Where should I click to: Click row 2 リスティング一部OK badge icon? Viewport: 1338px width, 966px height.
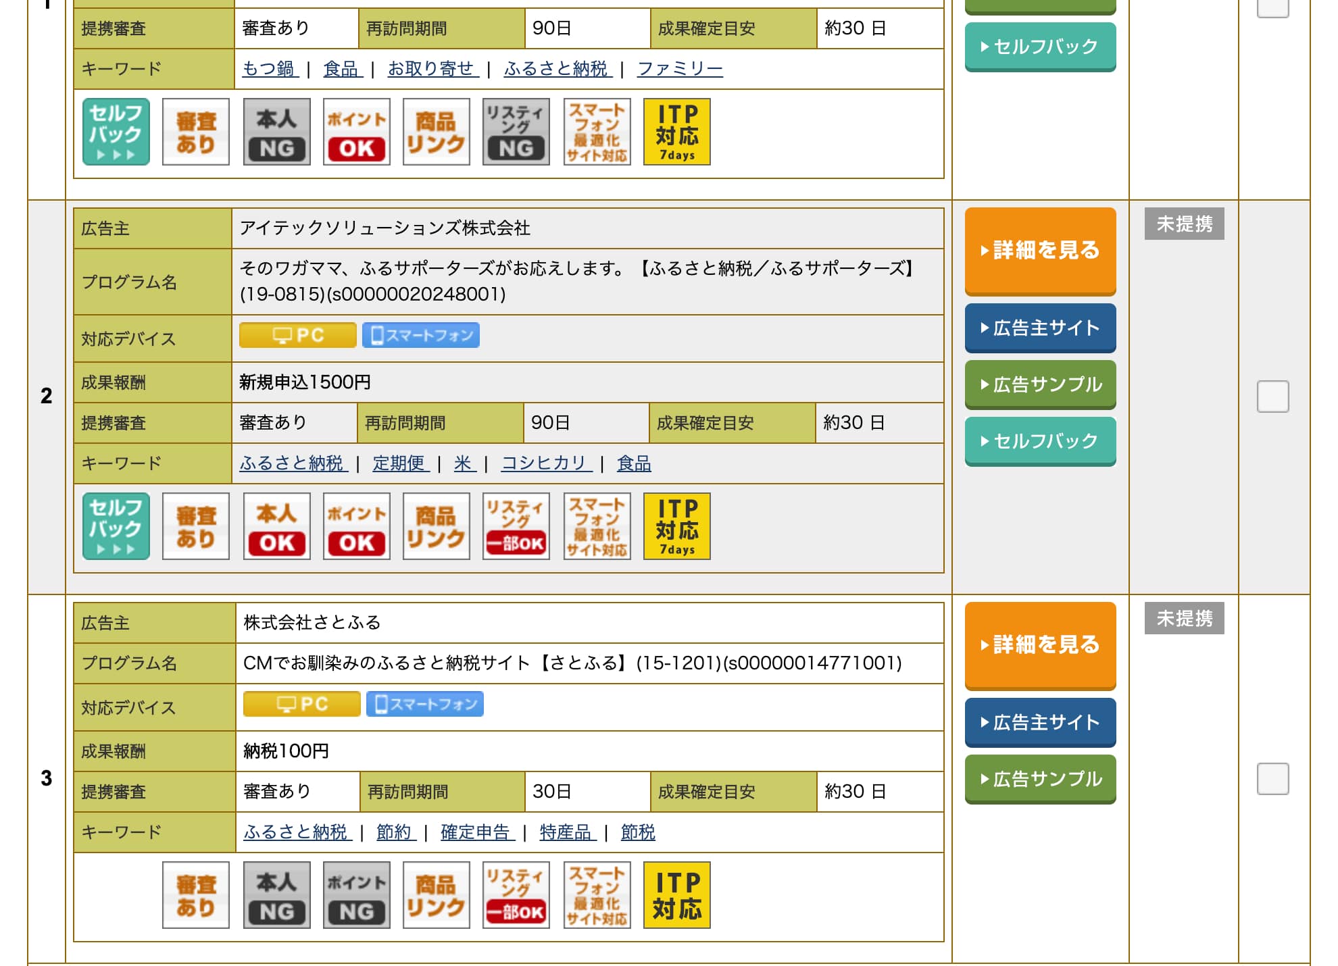tap(516, 526)
